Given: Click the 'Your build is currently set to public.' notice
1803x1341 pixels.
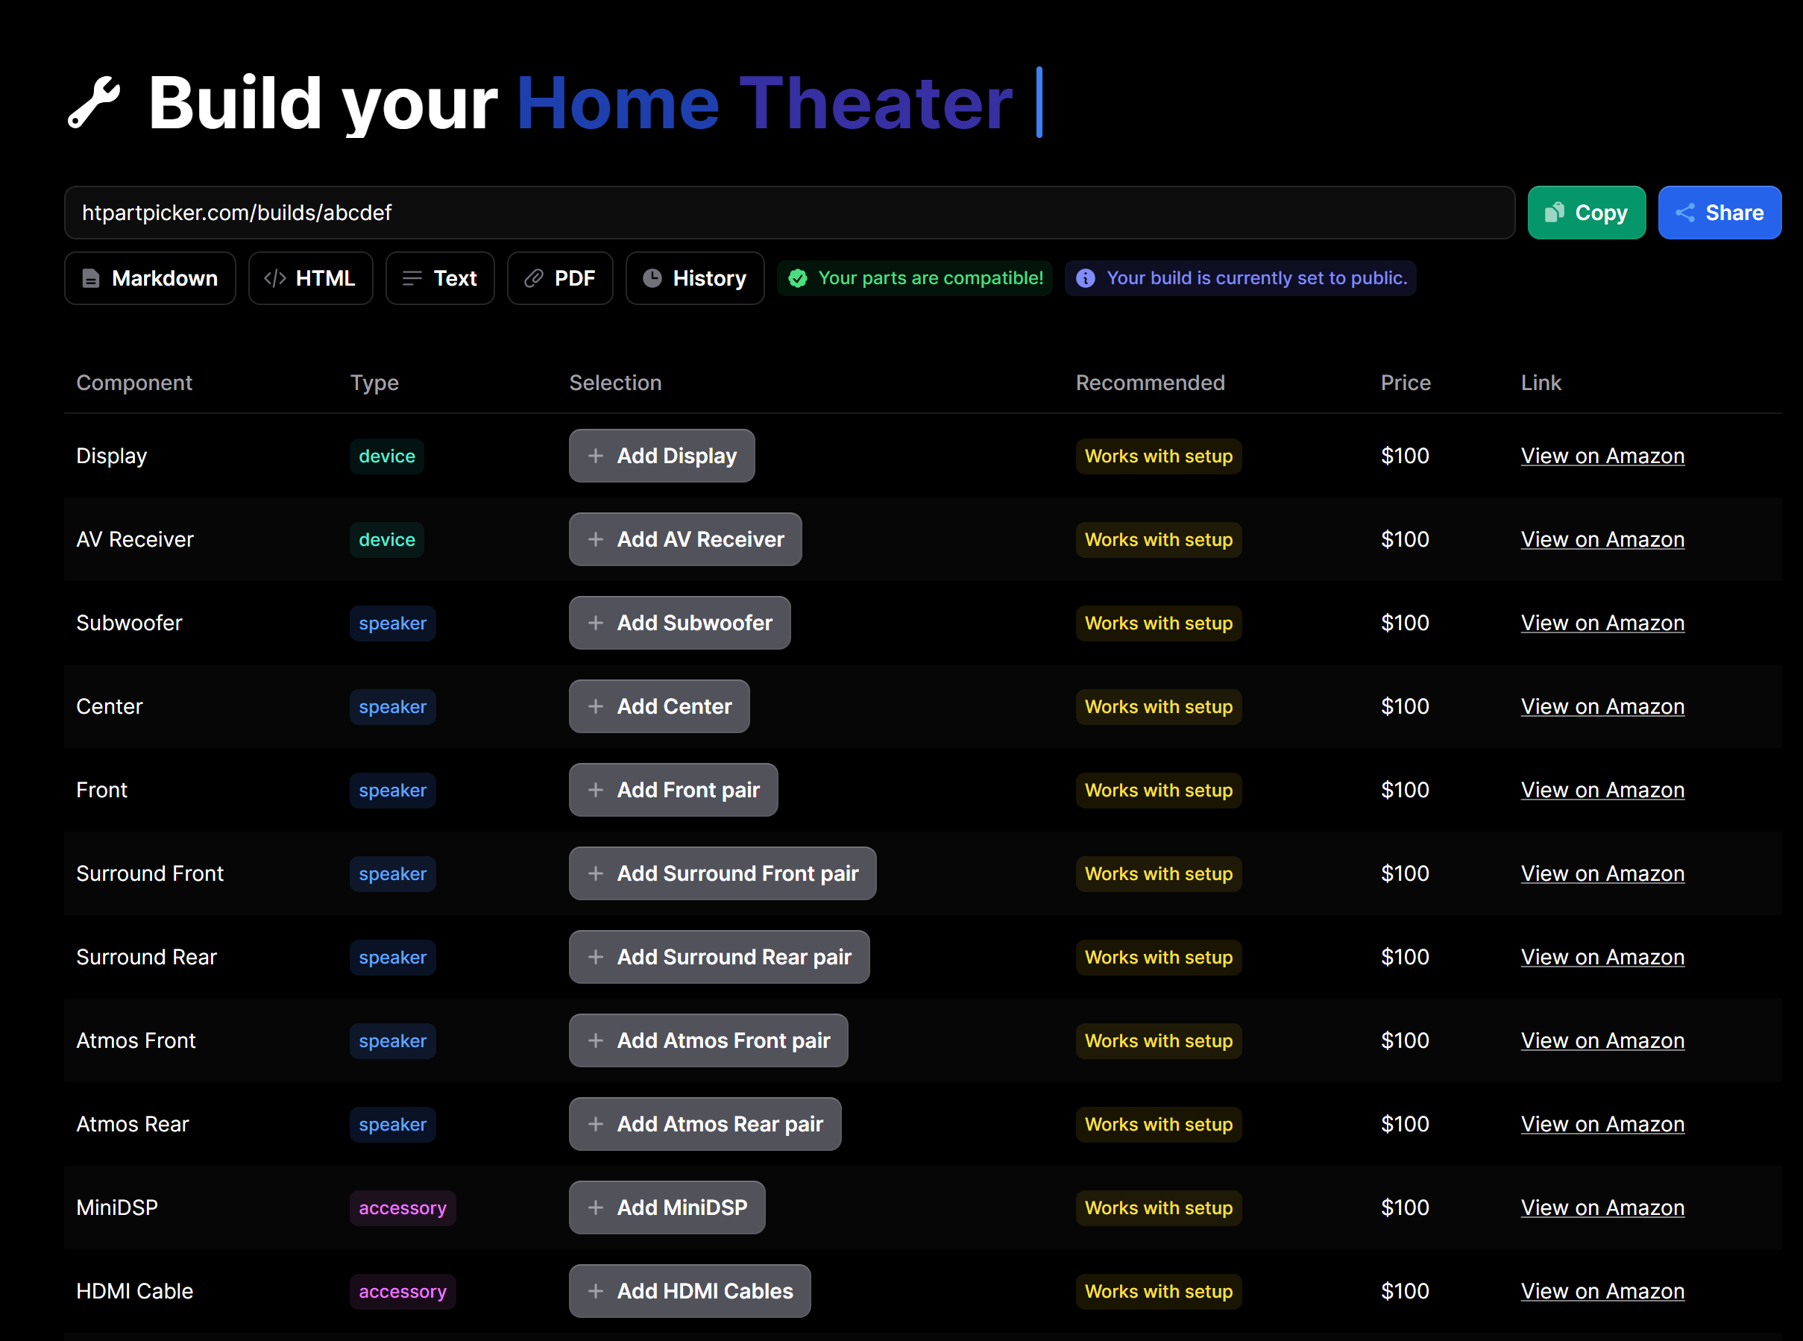Looking at the screenshot, I should [x=1241, y=278].
